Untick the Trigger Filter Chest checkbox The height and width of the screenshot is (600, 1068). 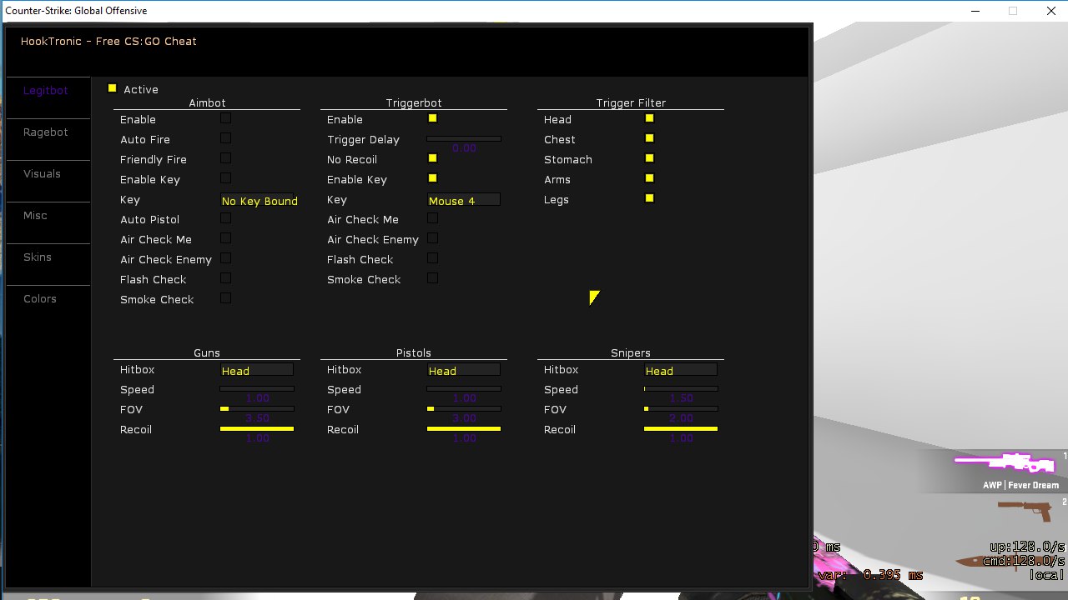point(649,138)
